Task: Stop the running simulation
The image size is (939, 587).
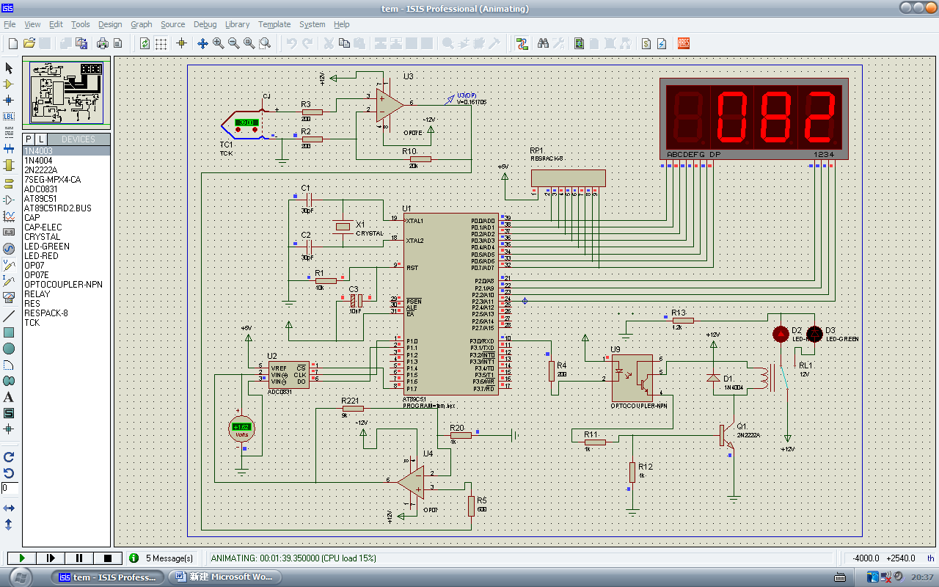Action: point(107,558)
